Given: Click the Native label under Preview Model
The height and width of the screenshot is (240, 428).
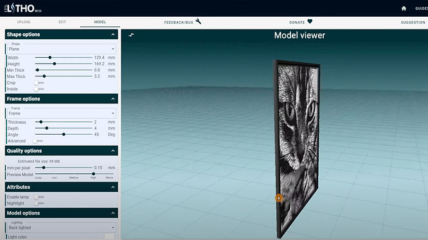Looking at the screenshot, I should pyautogui.click(x=109, y=178).
